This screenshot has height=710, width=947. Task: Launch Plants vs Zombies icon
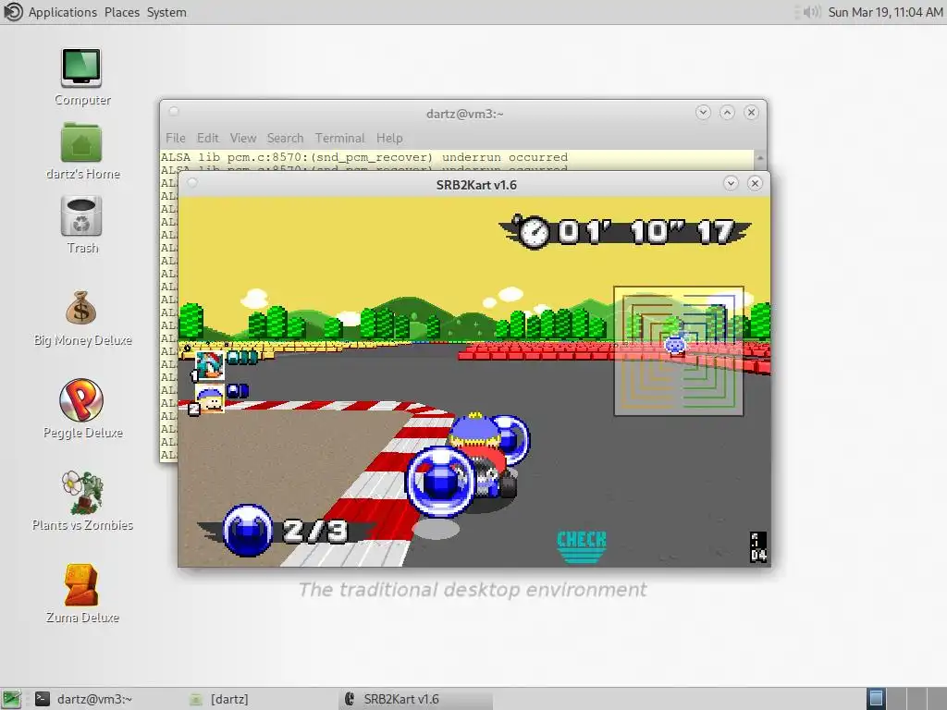[82, 492]
